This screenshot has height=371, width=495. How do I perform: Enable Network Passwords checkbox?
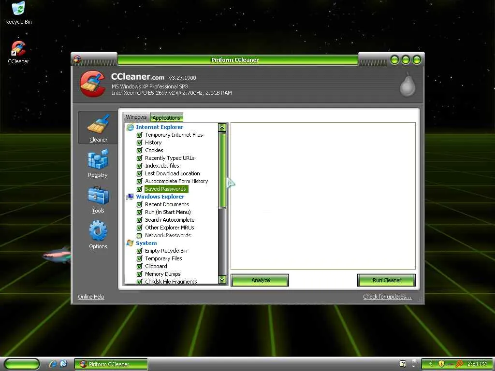(139, 235)
